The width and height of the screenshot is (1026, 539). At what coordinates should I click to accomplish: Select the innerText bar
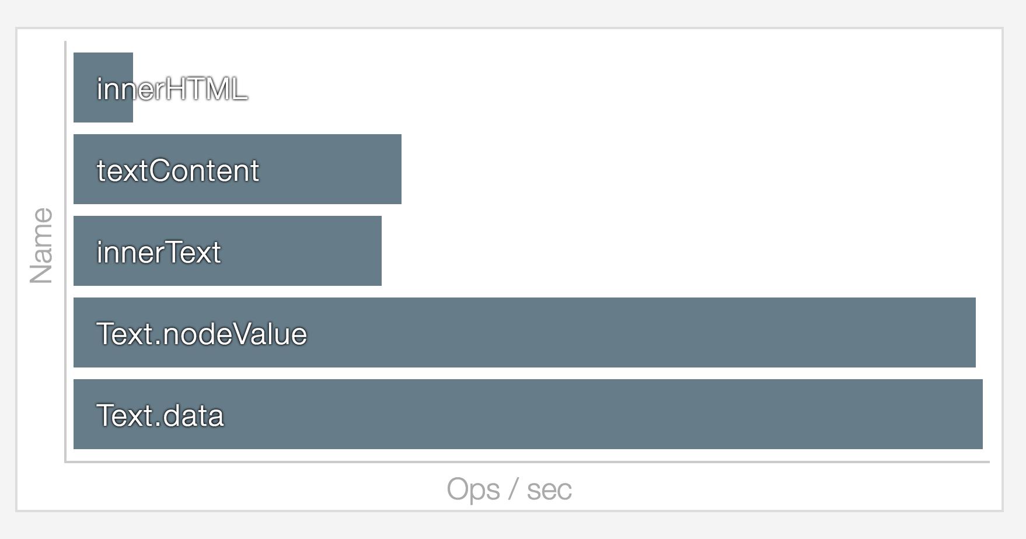coord(228,251)
